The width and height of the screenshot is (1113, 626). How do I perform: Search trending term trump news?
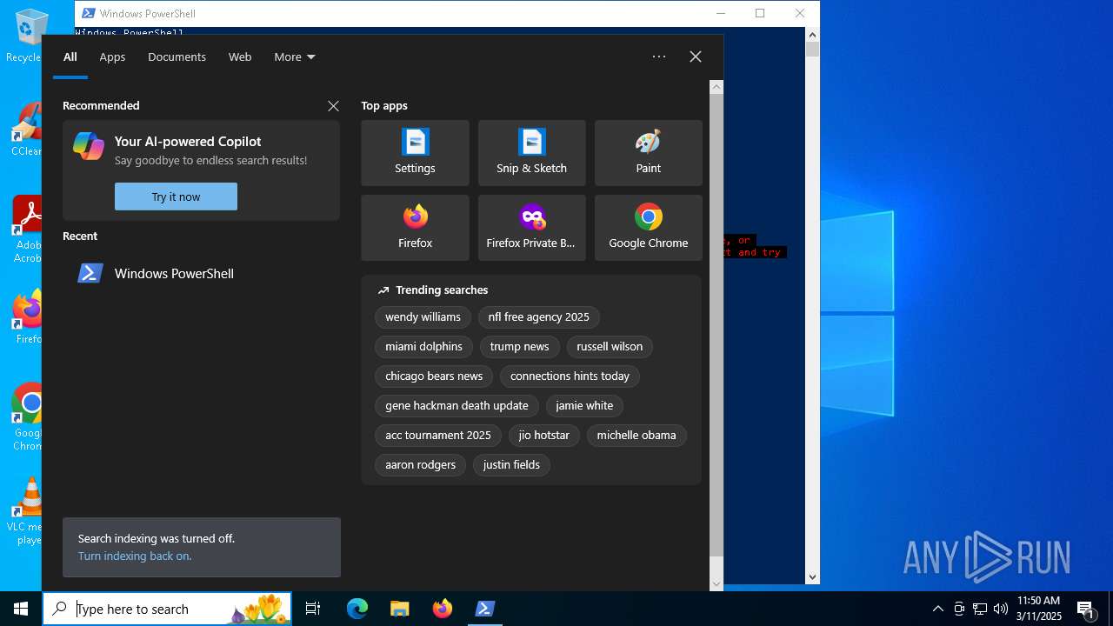point(519,347)
